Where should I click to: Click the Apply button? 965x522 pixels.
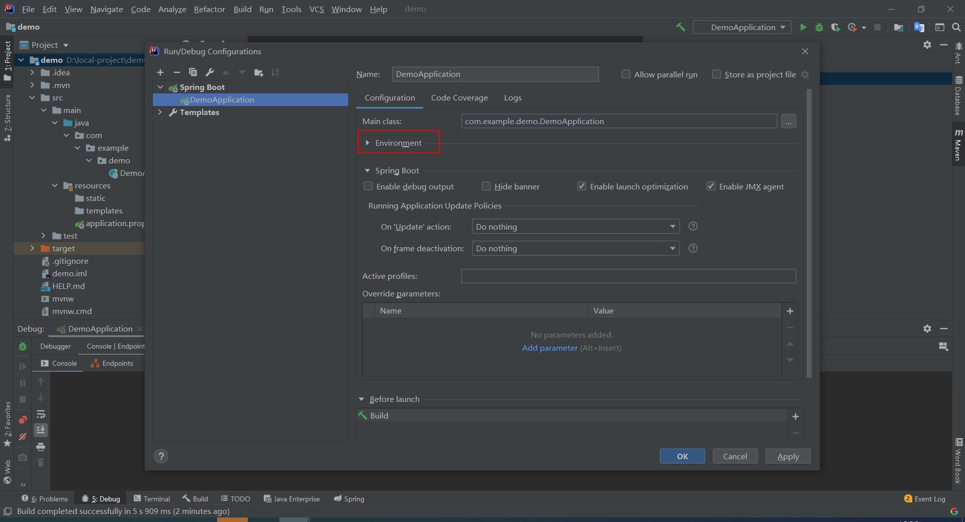788,456
